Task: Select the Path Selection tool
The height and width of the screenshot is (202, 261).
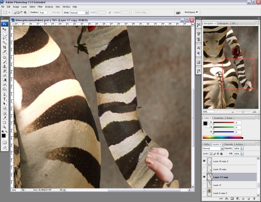Action: 4,104
